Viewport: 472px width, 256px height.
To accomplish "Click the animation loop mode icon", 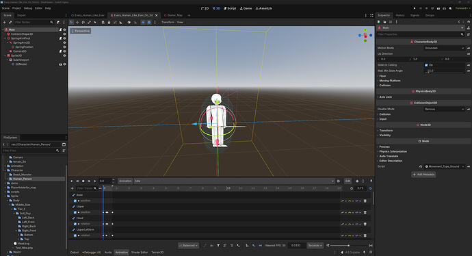I will click(x=371, y=188).
